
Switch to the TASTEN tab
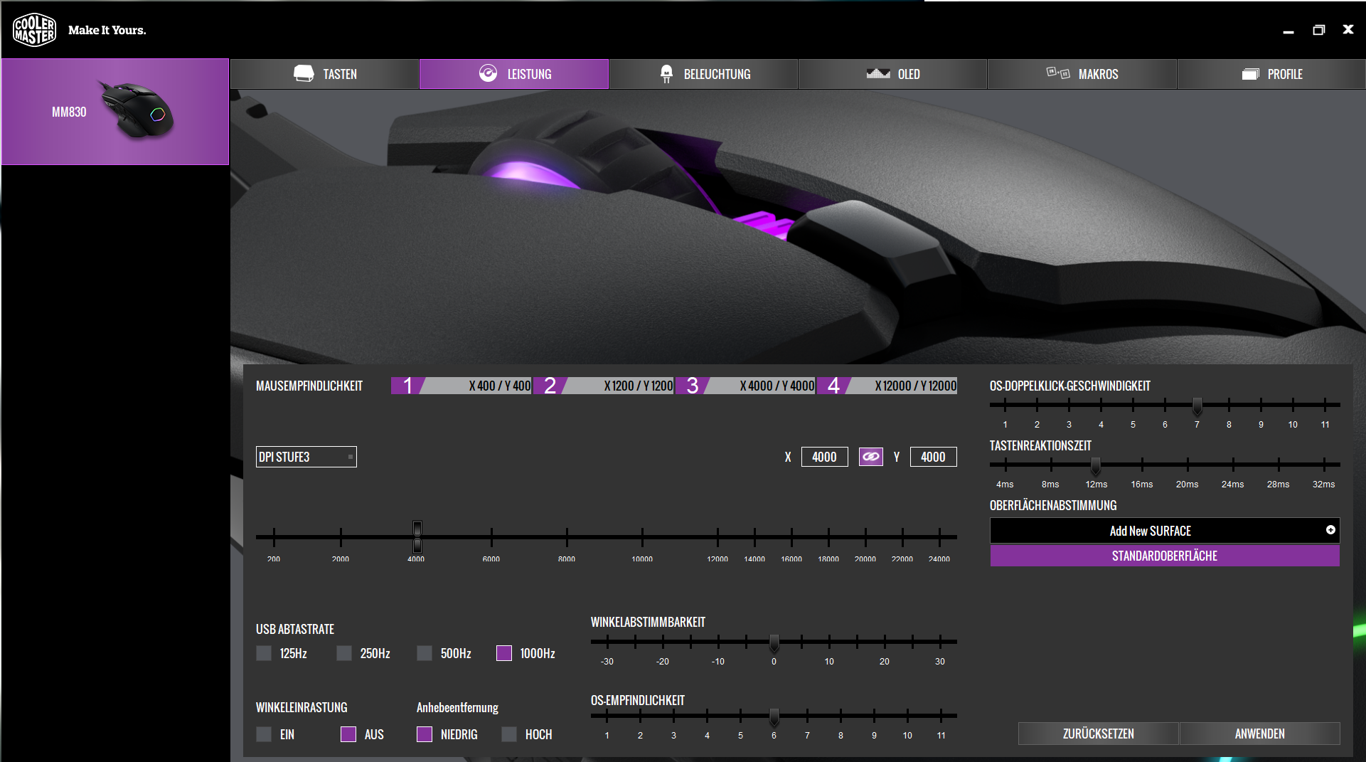[324, 74]
